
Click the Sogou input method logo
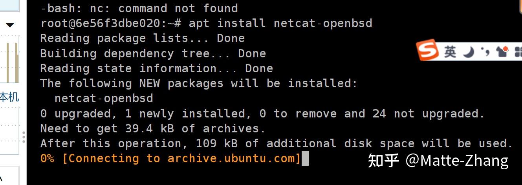click(428, 50)
